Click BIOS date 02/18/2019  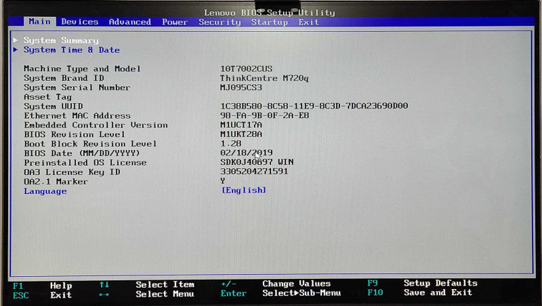(246, 153)
